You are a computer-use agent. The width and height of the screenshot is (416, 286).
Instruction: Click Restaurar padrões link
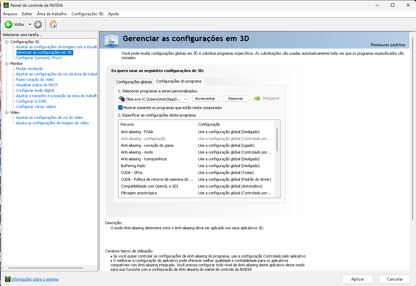pos(388,45)
